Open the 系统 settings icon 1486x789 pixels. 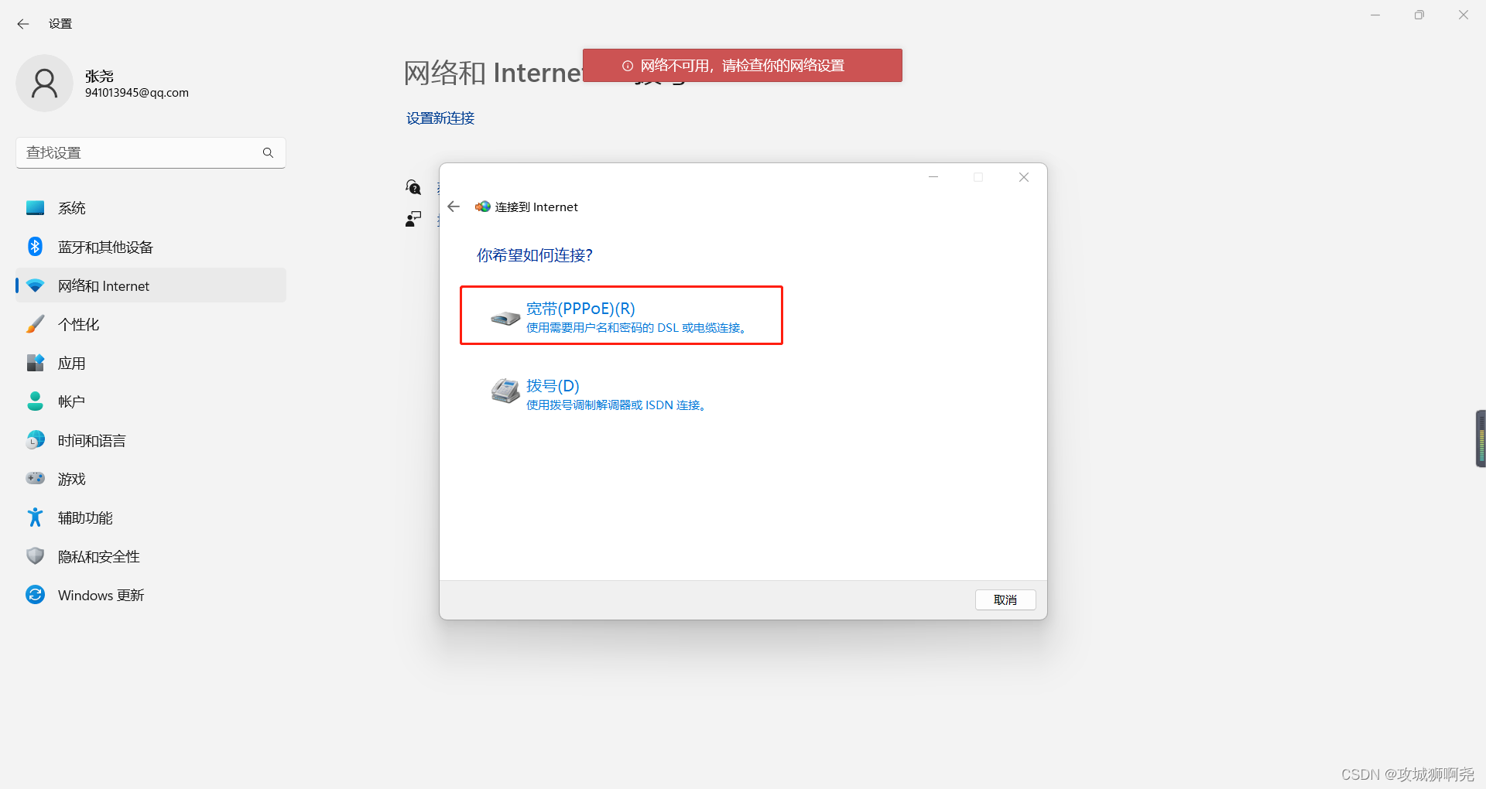[x=35, y=208]
